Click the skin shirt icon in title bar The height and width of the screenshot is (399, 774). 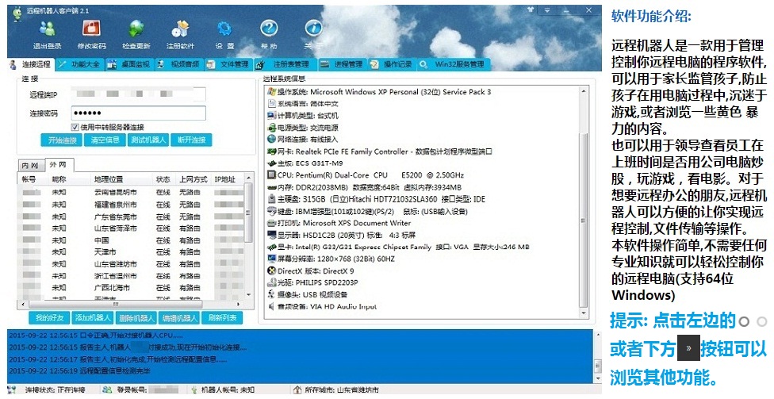tap(531, 10)
